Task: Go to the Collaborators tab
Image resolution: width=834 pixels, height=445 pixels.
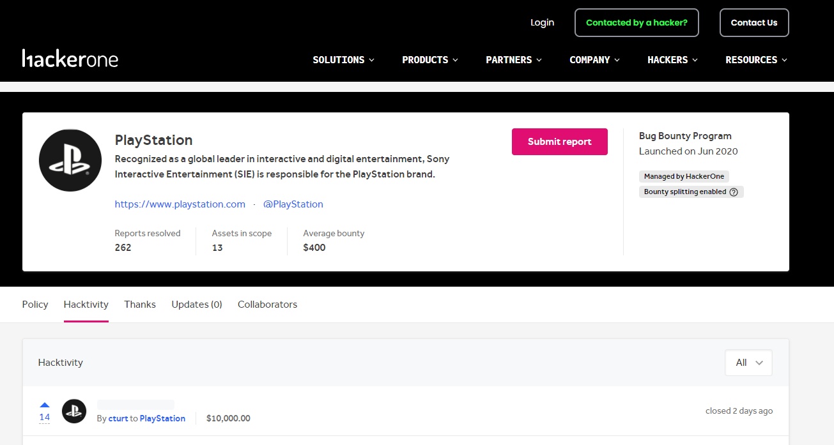Action: pyautogui.click(x=267, y=305)
